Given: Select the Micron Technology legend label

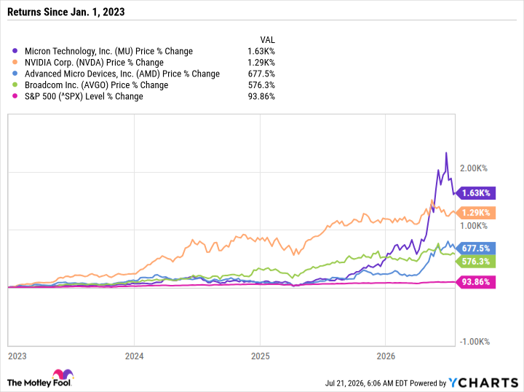Looking at the screenshot, I should coord(108,51).
